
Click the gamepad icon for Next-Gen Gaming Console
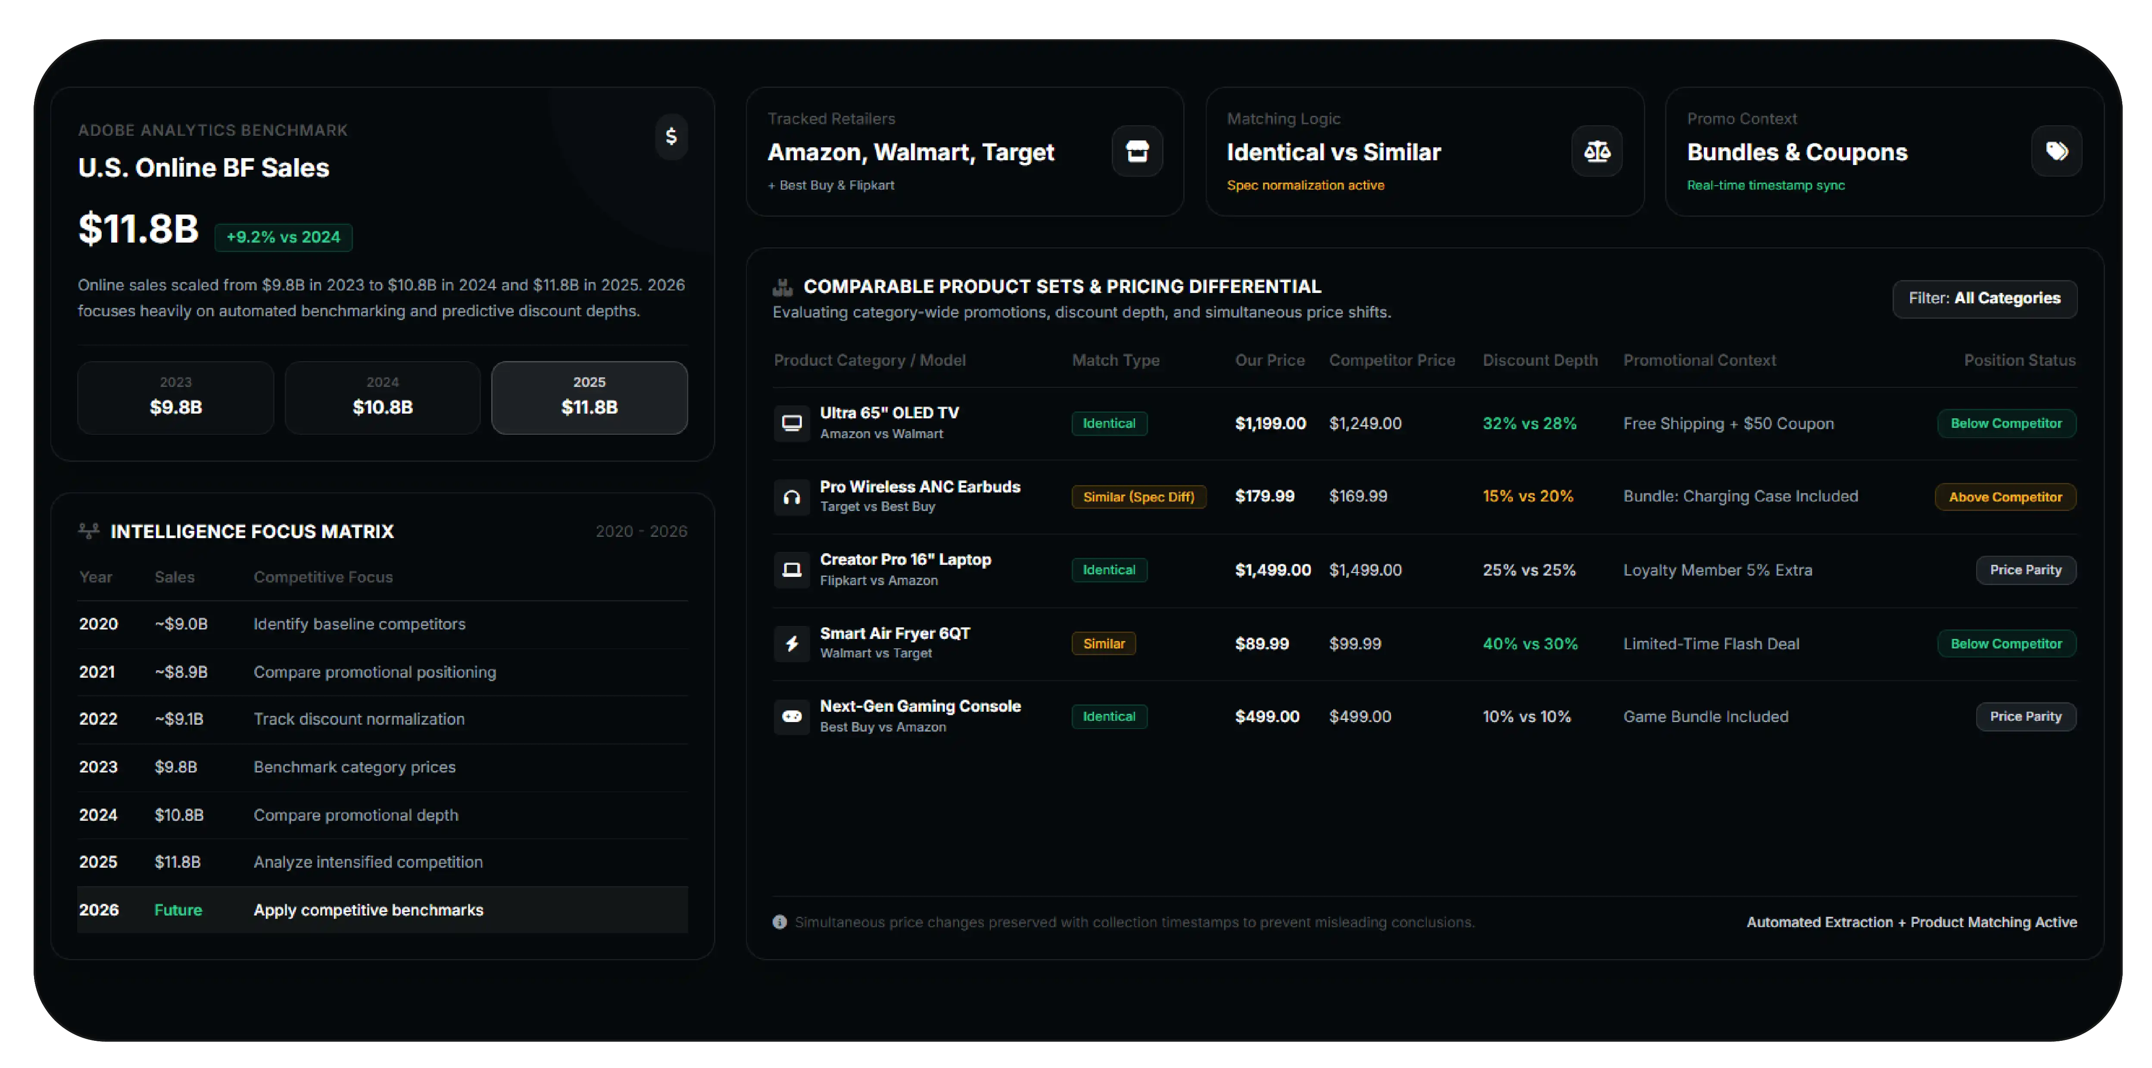(x=791, y=716)
